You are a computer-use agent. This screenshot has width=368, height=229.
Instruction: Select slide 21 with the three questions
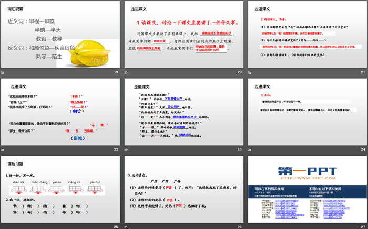pos(306,35)
